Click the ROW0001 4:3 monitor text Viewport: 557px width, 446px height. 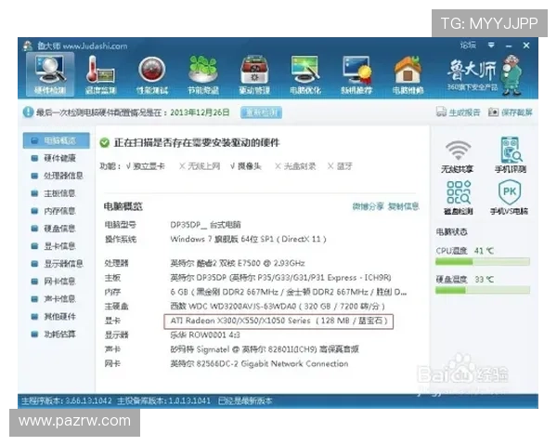pos(205,335)
